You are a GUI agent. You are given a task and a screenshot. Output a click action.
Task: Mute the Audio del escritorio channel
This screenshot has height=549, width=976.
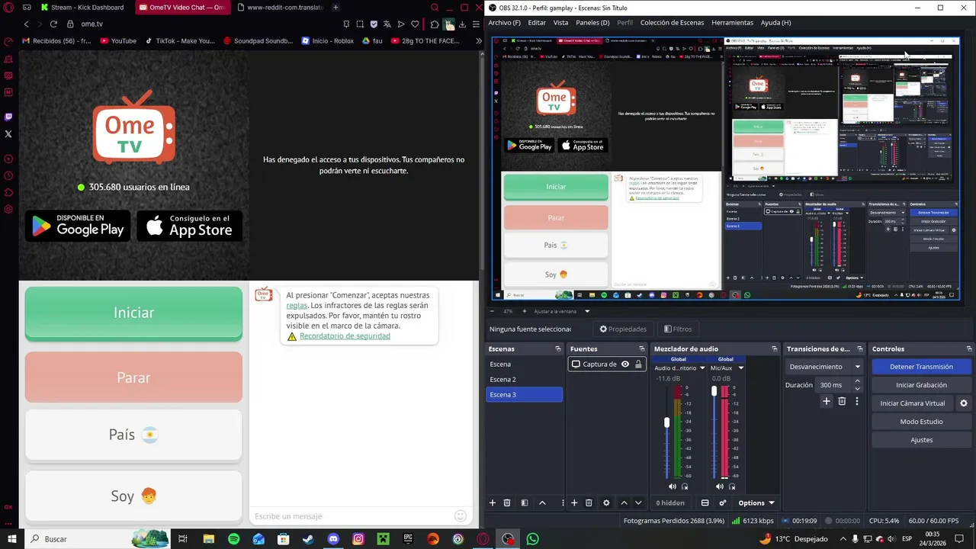[673, 486]
